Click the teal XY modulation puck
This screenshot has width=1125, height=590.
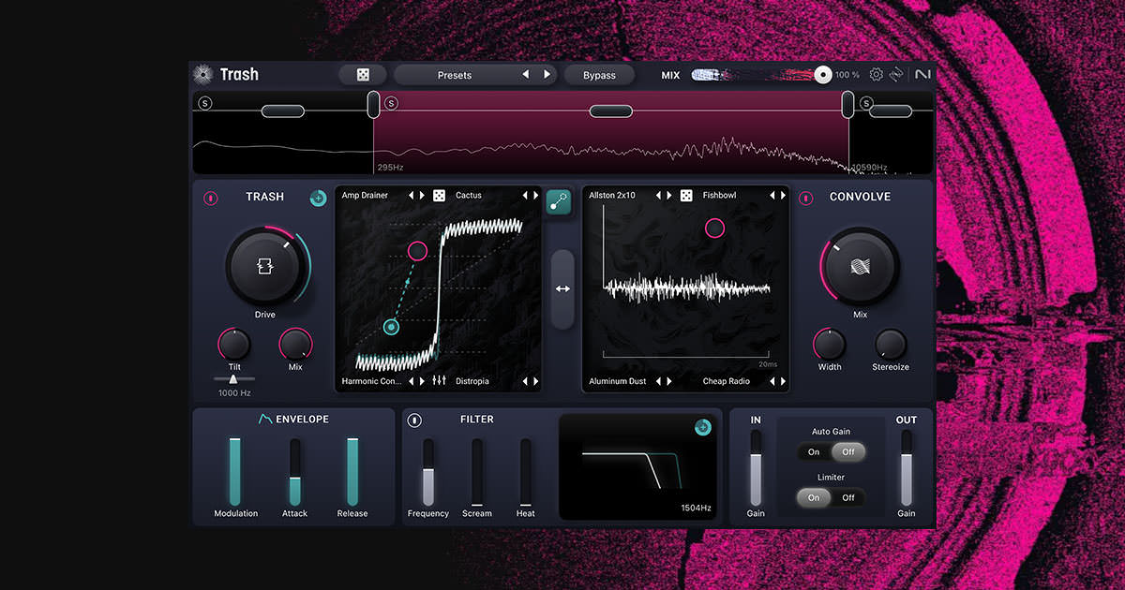pos(392,326)
